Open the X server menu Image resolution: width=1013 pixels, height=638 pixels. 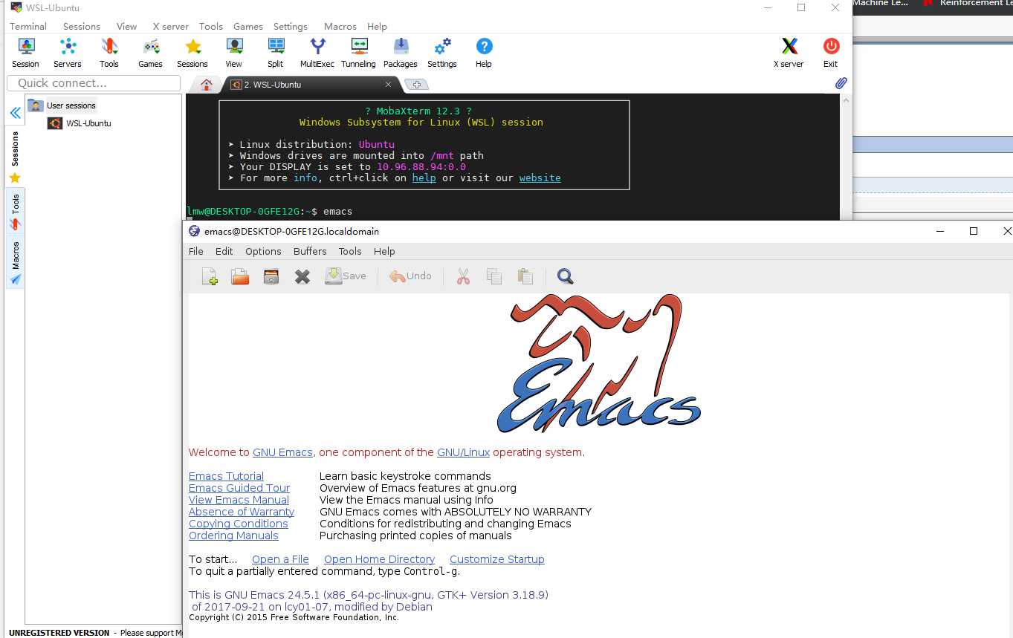[171, 26]
